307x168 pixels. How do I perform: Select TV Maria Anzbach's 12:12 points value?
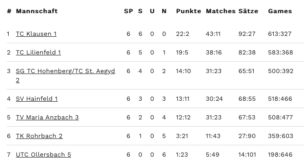click(183, 117)
